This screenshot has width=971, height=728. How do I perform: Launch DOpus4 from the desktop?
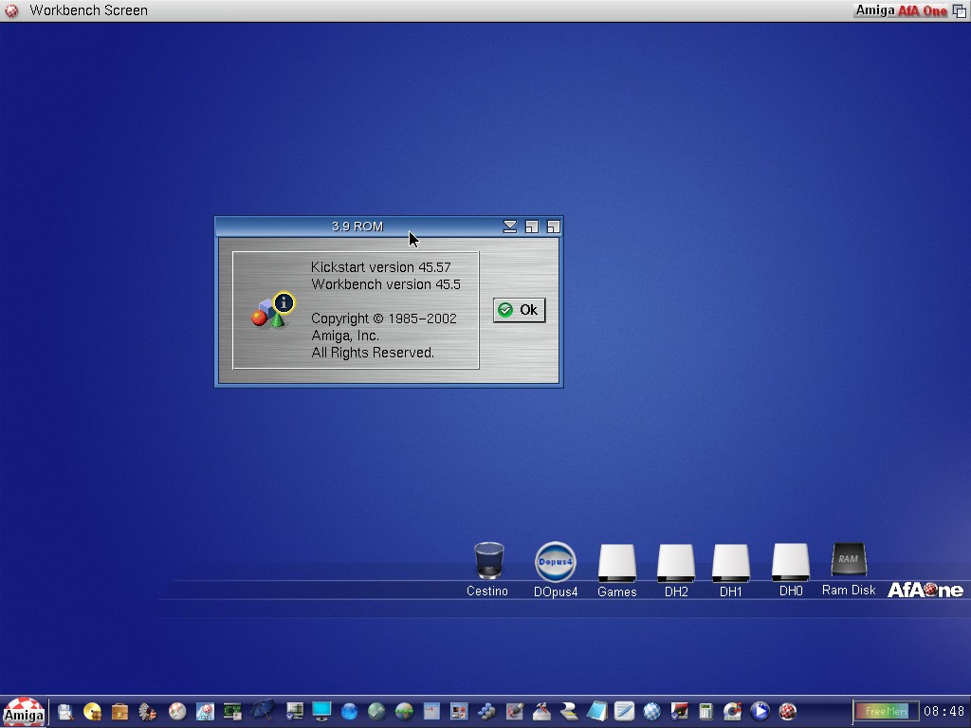click(555, 561)
